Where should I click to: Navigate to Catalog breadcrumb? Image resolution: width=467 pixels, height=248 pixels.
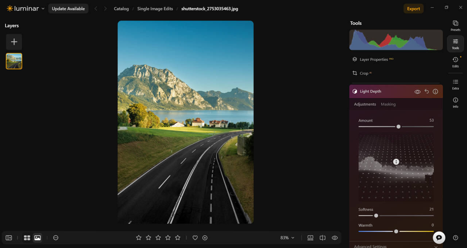[121, 9]
